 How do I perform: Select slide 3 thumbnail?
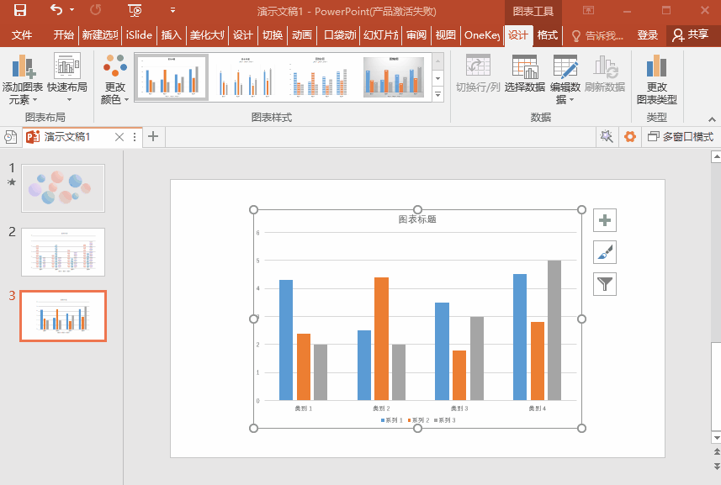[63, 316]
